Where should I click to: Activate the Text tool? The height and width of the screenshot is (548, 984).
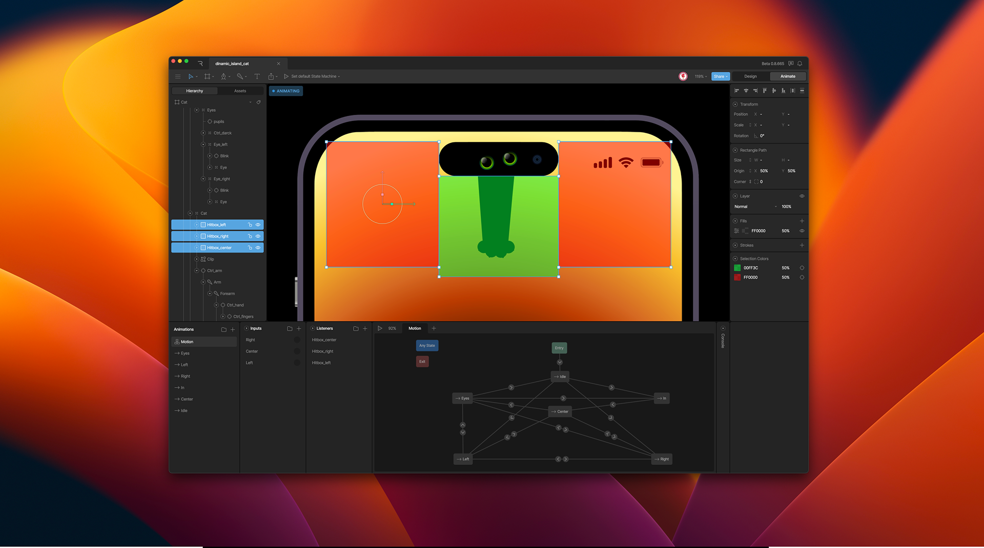click(257, 76)
